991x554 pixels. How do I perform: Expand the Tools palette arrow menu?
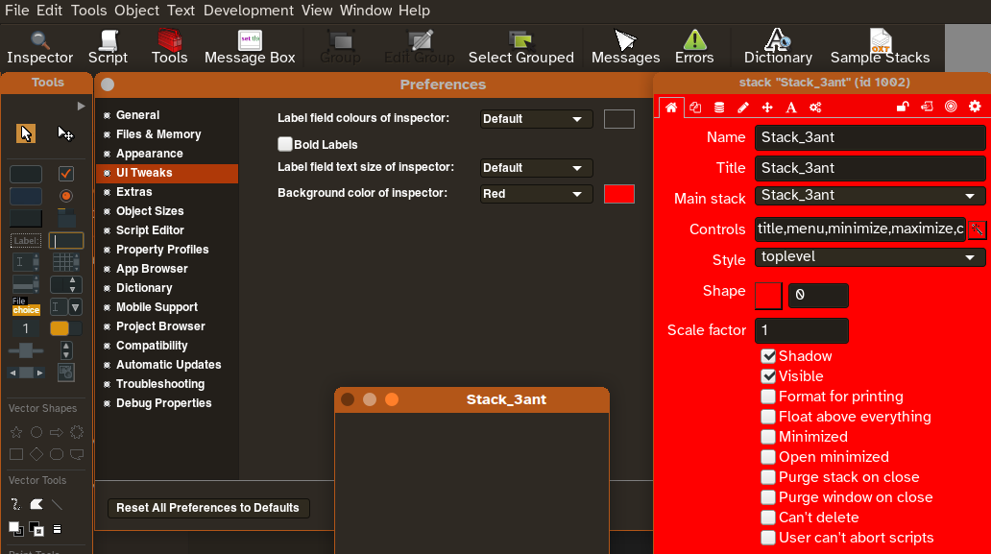(x=81, y=107)
